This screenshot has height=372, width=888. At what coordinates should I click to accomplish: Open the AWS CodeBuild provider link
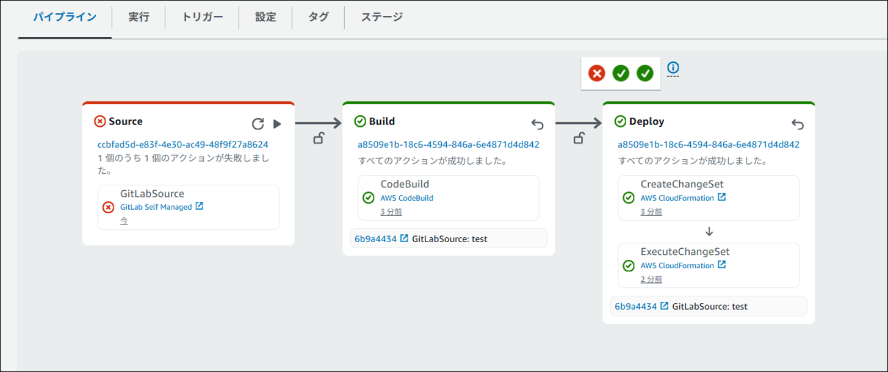(x=407, y=198)
